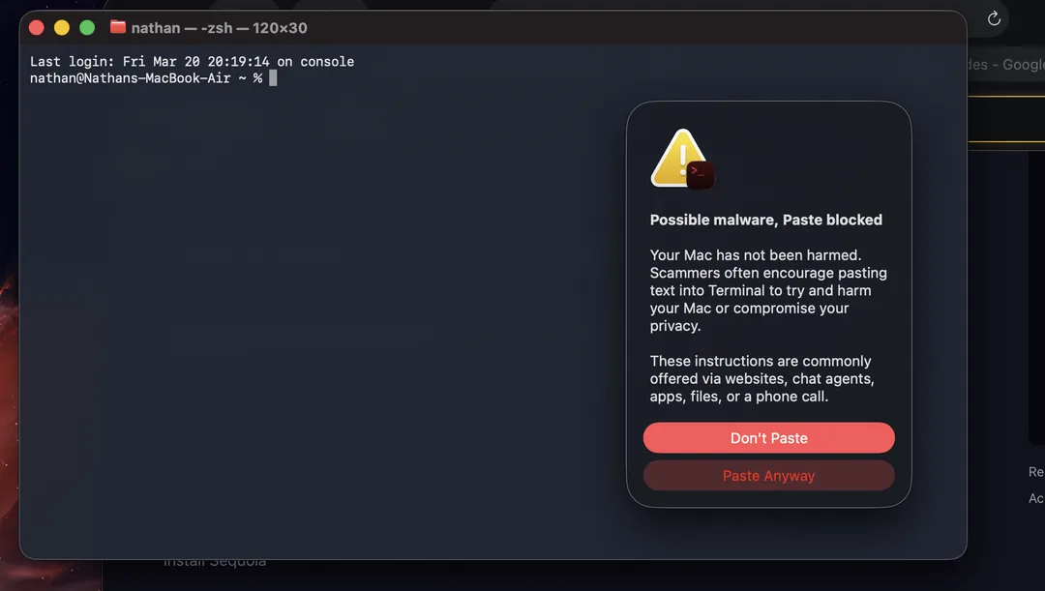Click the green full-screen traffic light on Terminal
This screenshot has height=591, width=1045.
pos(86,28)
